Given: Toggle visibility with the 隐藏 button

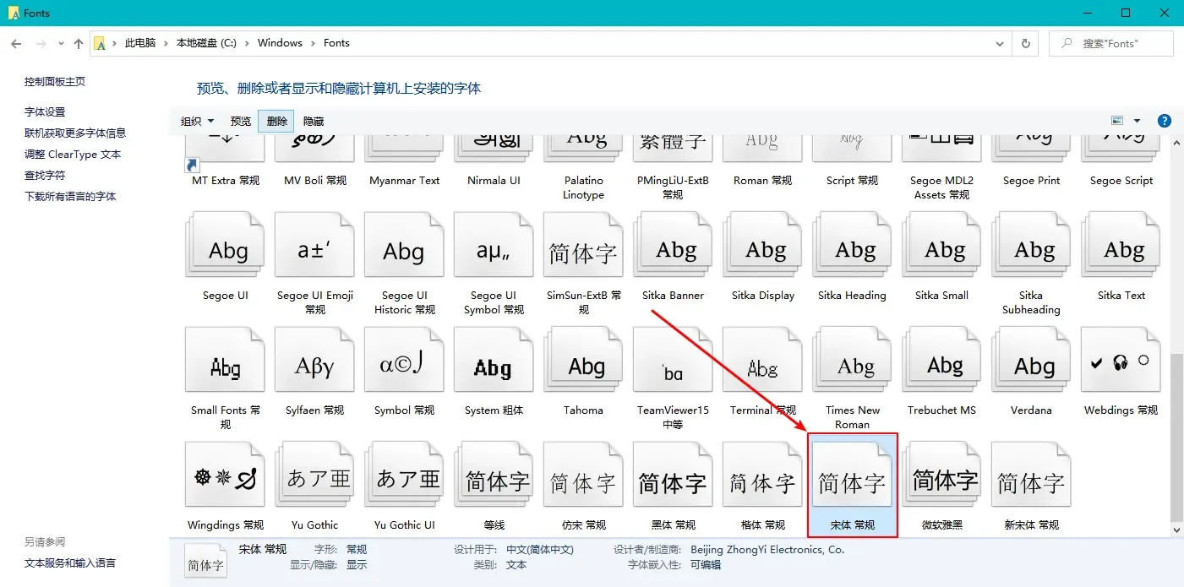Looking at the screenshot, I should point(312,121).
